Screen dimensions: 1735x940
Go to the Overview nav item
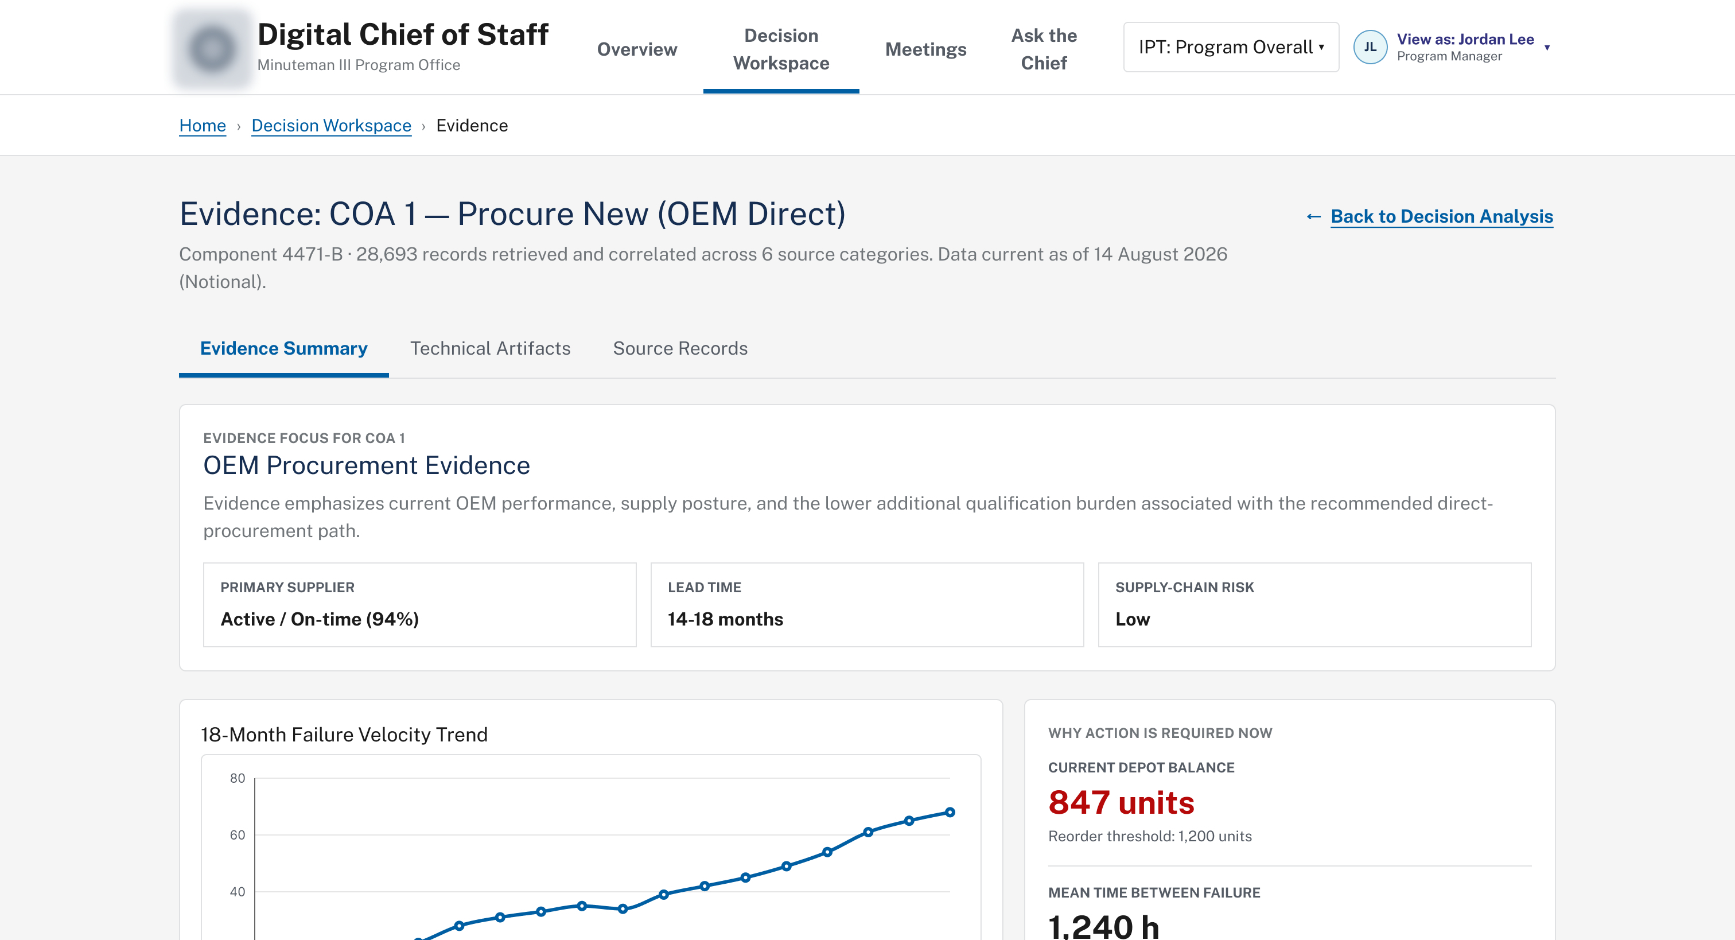tap(636, 49)
